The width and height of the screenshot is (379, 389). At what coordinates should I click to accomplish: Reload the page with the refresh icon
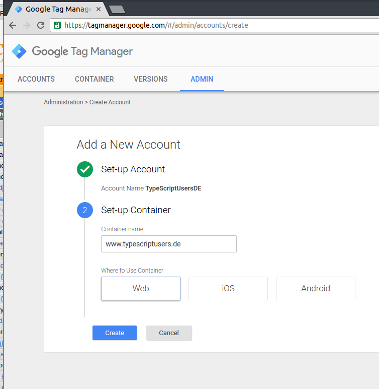pos(41,25)
